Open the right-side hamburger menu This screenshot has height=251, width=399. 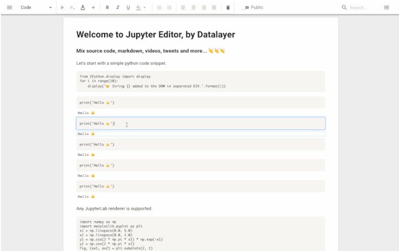386,7
